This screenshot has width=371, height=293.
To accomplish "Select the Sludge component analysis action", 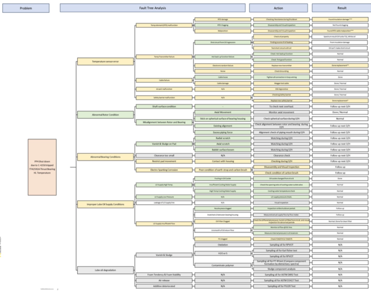I will 281,269.
